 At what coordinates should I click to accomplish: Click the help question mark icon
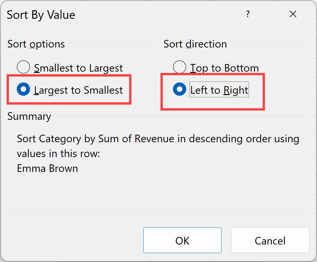pos(248,14)
